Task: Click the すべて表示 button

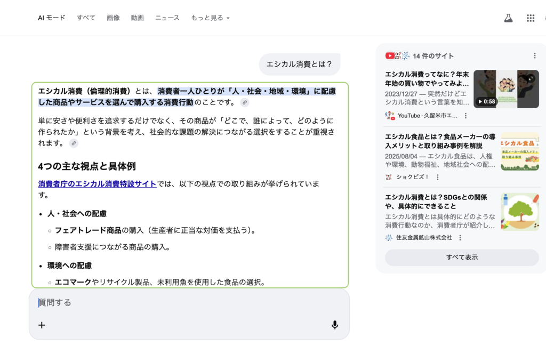Action: [x=462, y=258]
